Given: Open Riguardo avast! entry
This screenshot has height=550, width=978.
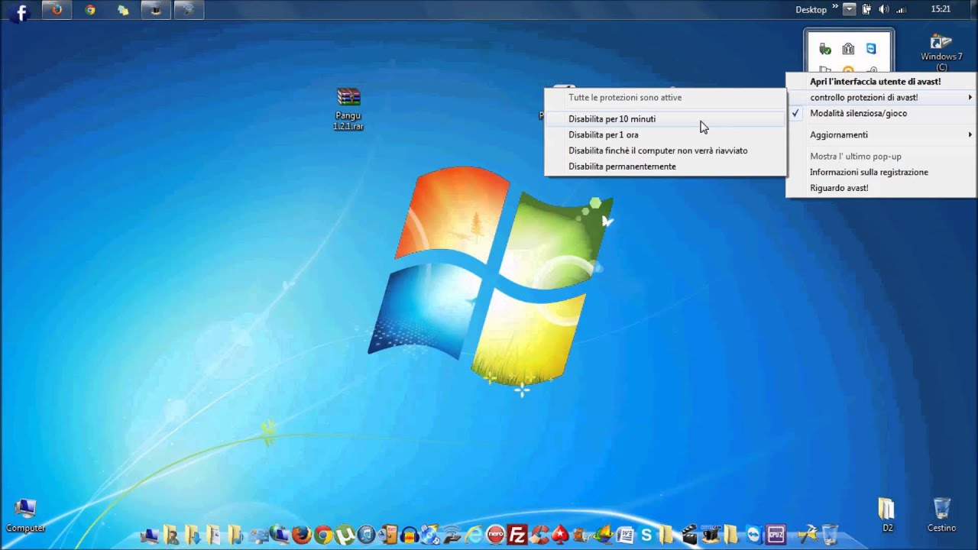Looking at the screenshot, I should [x=882, y=188].
